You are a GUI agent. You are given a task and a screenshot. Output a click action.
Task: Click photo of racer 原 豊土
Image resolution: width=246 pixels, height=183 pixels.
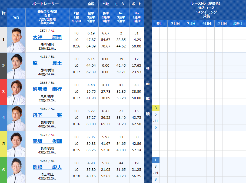(x=16, y=66)
